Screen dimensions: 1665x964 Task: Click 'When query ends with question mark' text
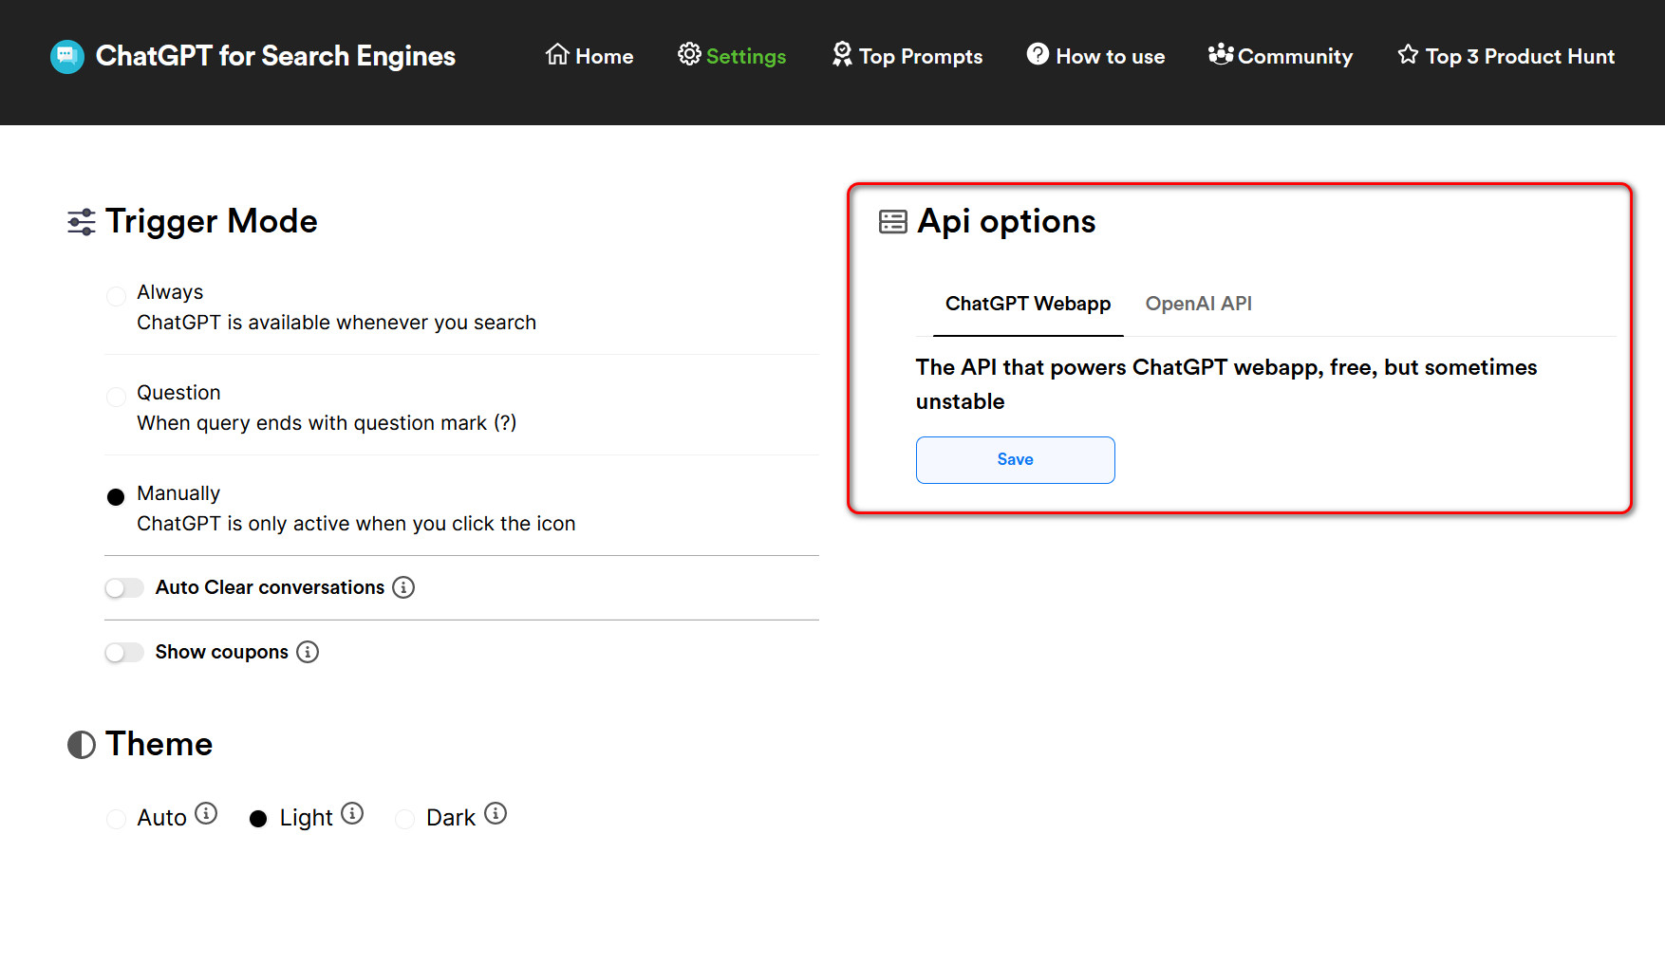point(327,423)
